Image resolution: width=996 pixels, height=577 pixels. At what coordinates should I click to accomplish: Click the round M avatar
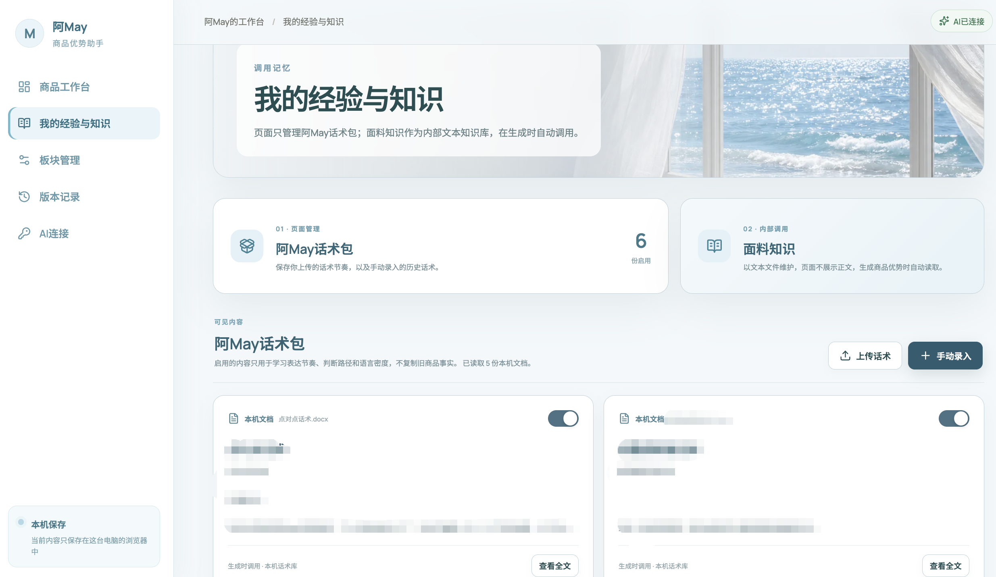[x=29, y=33]
